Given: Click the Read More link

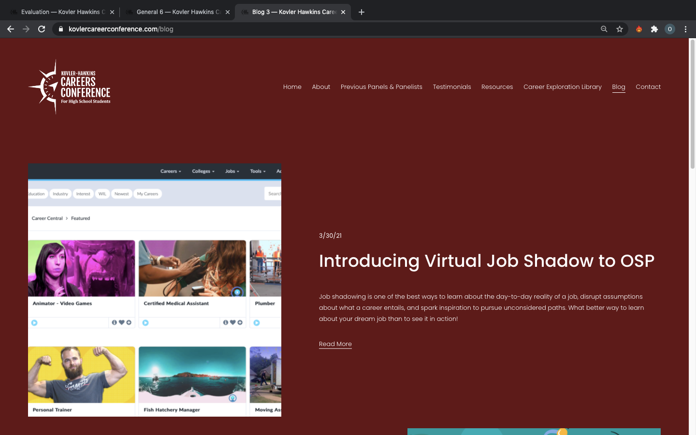Looking at the screenshot, I should [x=335, y=344].
